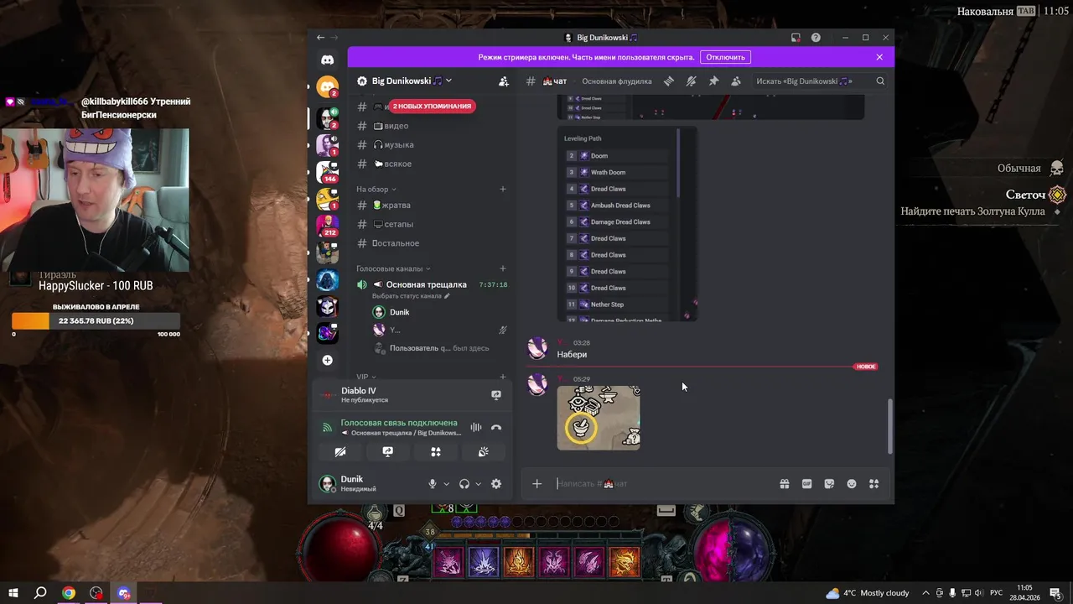Click Отключить streamer mode button
Viewport: 1073px width, 604px height.
[725, 57]
